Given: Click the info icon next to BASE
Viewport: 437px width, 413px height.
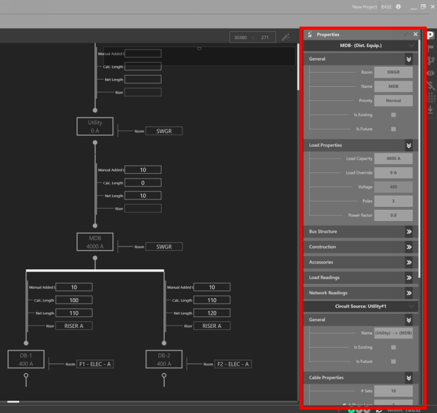Looking at the screenshot, I should 398,7.
